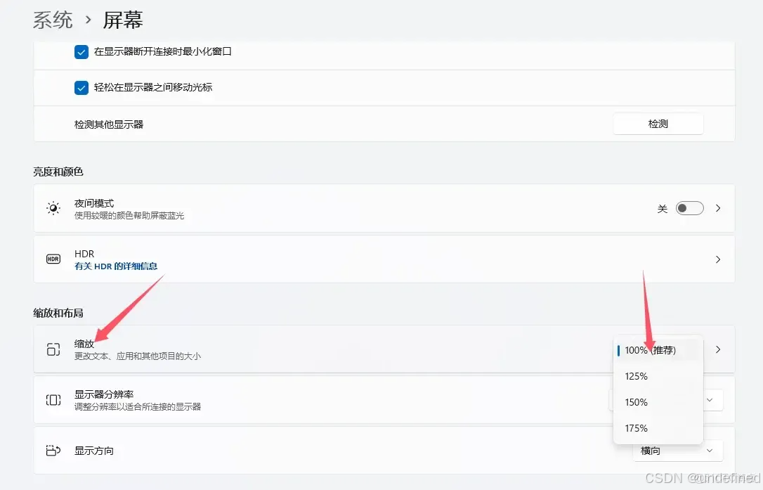This screenshot has height=490, width=763.
Task: Open 缩放 details via chevron arrow
Action: (717, 349)
